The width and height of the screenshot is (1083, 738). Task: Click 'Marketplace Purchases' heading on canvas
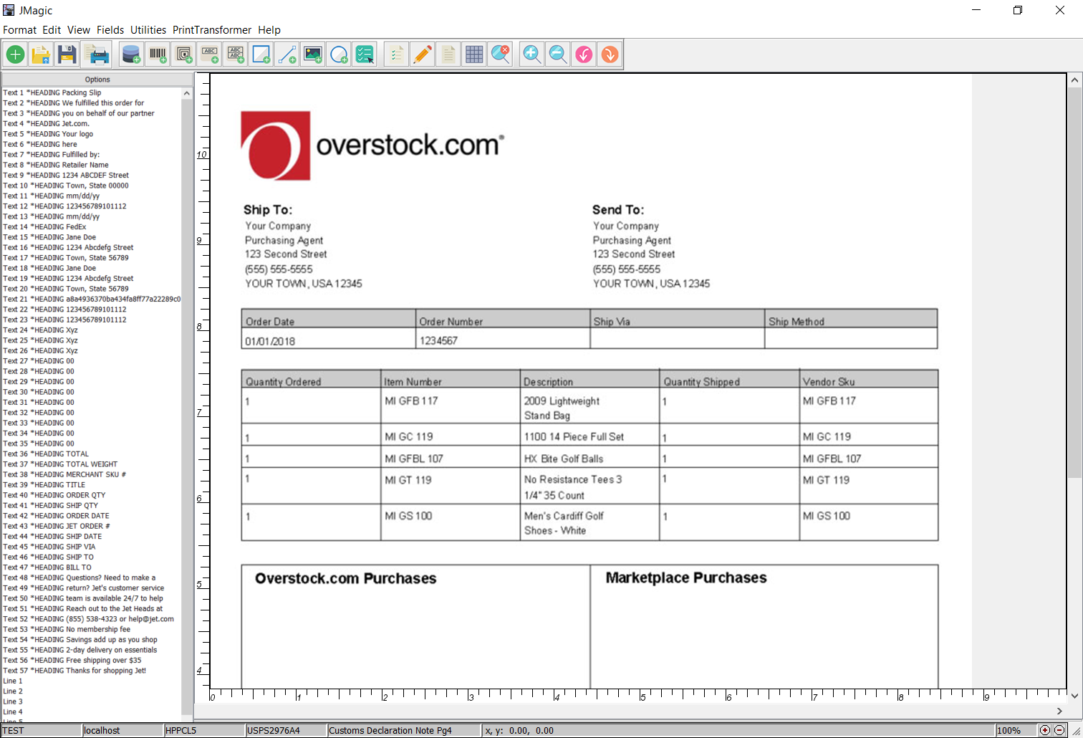pyautogui.click(x=686, y=578)
